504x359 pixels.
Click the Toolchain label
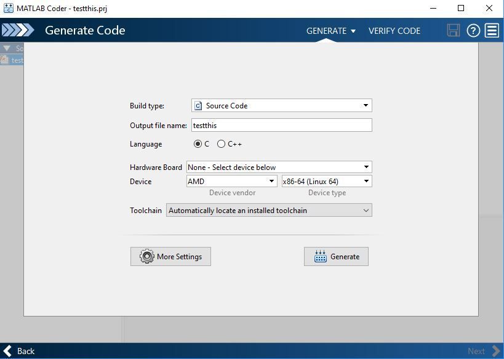point(146,211)
